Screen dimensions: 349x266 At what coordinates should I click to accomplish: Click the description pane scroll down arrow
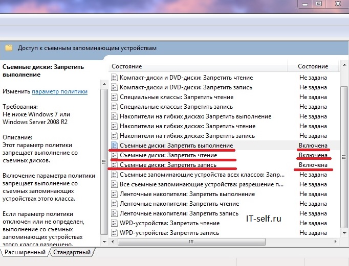[x=104, y=241]
